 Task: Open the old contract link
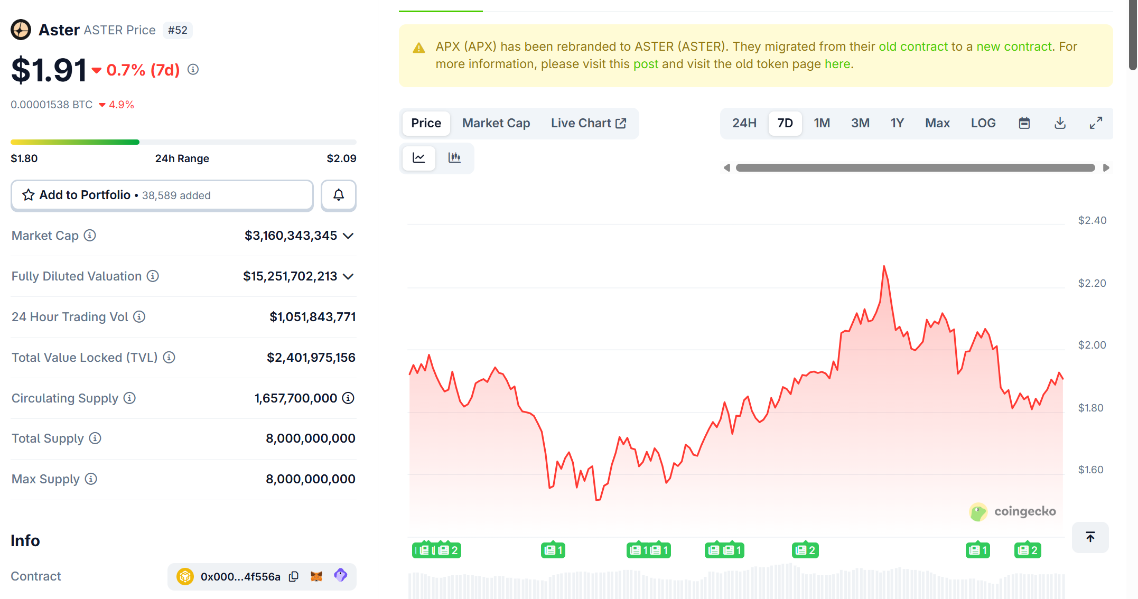pos(913,46)
